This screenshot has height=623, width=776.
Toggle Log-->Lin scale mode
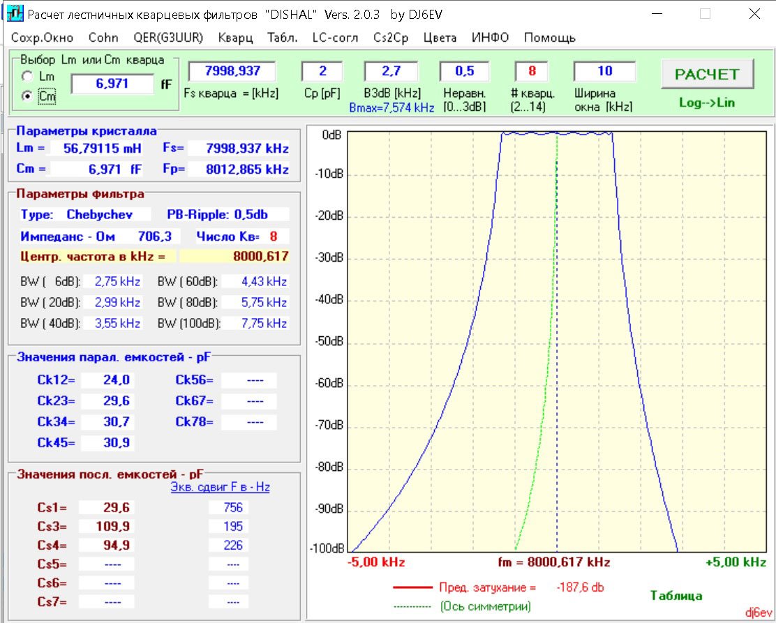point(706,103)
